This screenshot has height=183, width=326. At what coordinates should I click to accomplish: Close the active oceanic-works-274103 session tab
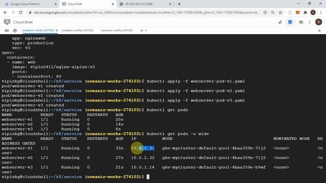[57, 30]
